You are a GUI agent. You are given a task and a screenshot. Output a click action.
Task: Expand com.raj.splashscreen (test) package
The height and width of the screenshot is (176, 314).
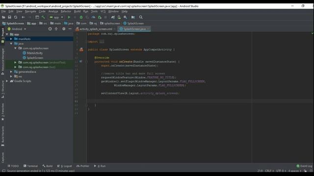(15, 67)
